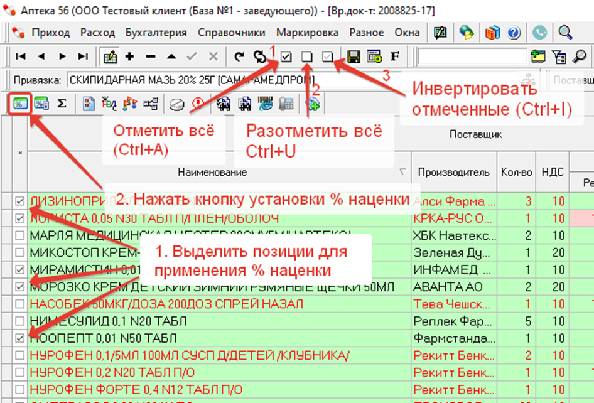Click the tree structure icon
This screenshot has width=594, height=403.
[151, 104]
